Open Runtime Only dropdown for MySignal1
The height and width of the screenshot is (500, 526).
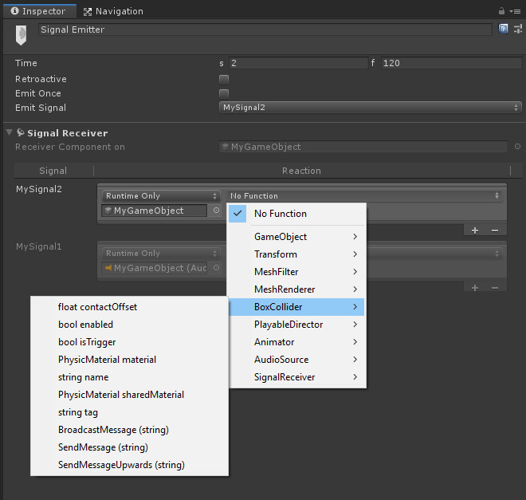(x=161, y=253)
